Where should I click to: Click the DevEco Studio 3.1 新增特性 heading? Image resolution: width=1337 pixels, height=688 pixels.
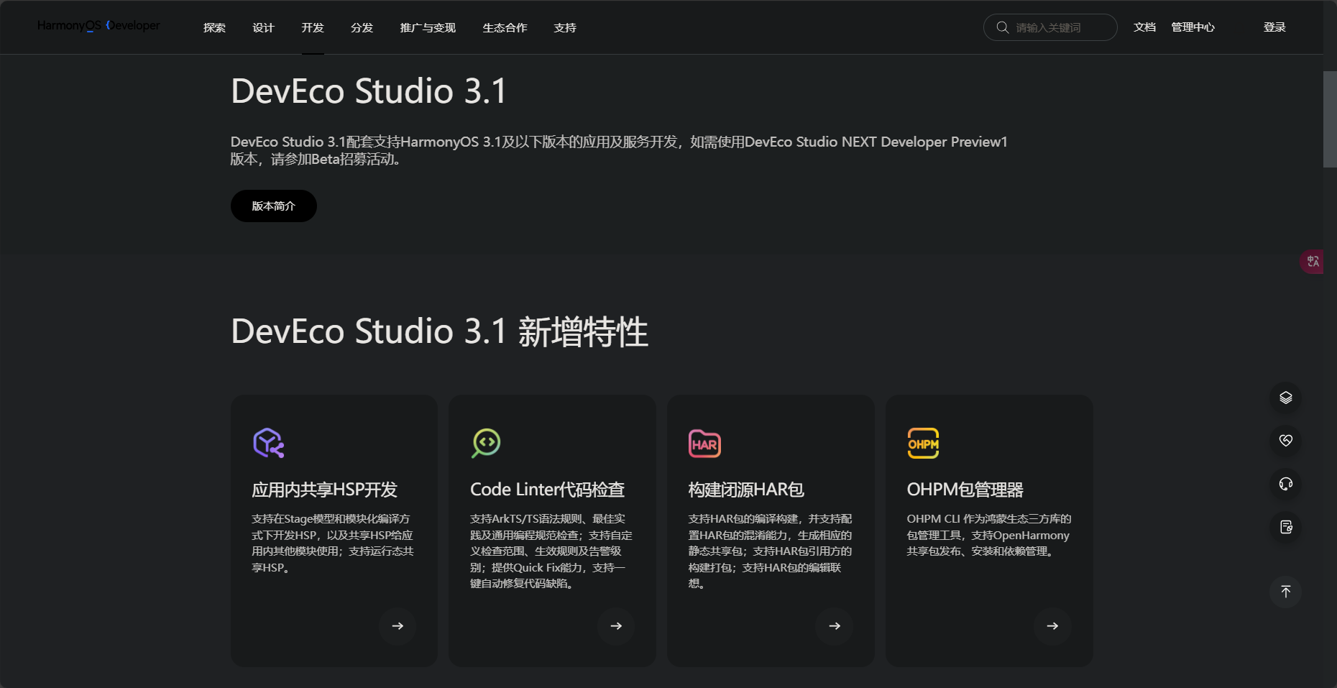pyautogui.click(x=439, y=331)
